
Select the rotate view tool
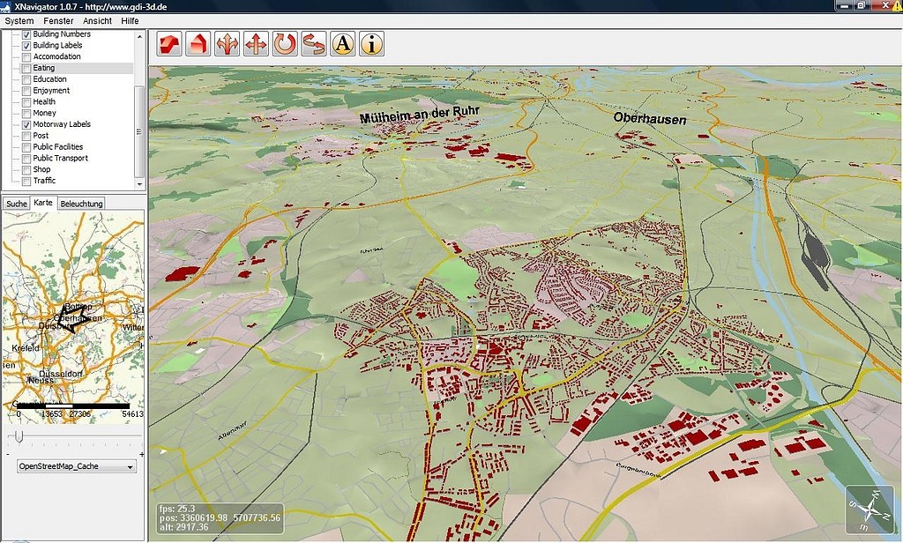(x=284, y=44)
